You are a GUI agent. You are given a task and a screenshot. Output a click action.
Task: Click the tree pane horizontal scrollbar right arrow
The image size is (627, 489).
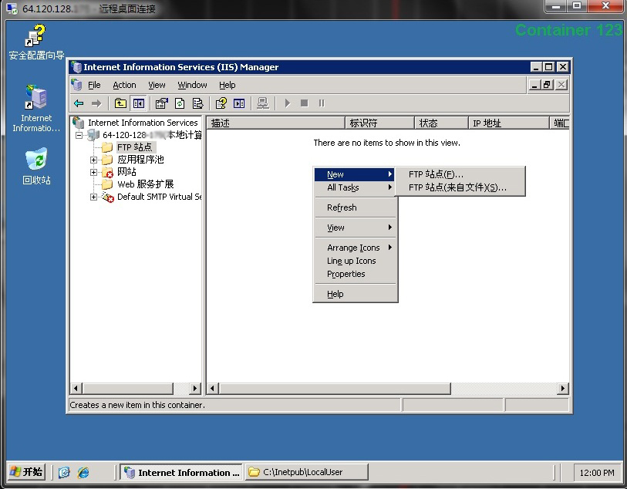[194, 389]
